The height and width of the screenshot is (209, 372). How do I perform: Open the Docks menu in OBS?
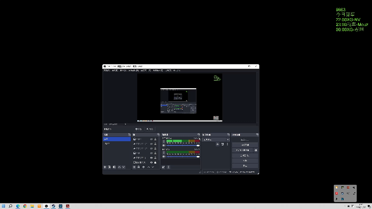[x=133, y=71]
